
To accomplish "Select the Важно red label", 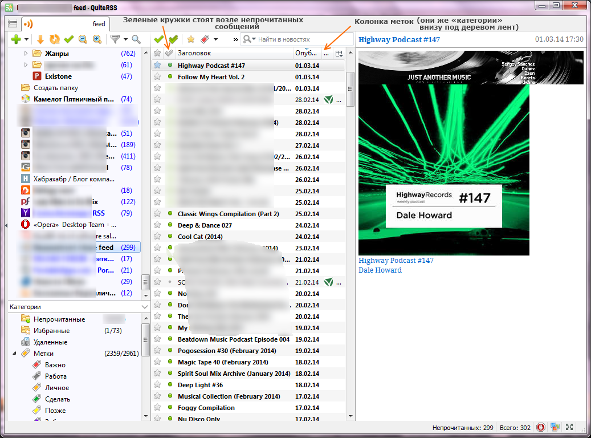I will point(55,365).
